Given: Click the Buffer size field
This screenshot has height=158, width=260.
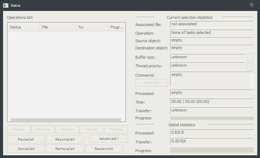Looking at the screenshot, I should pos(208,57).
